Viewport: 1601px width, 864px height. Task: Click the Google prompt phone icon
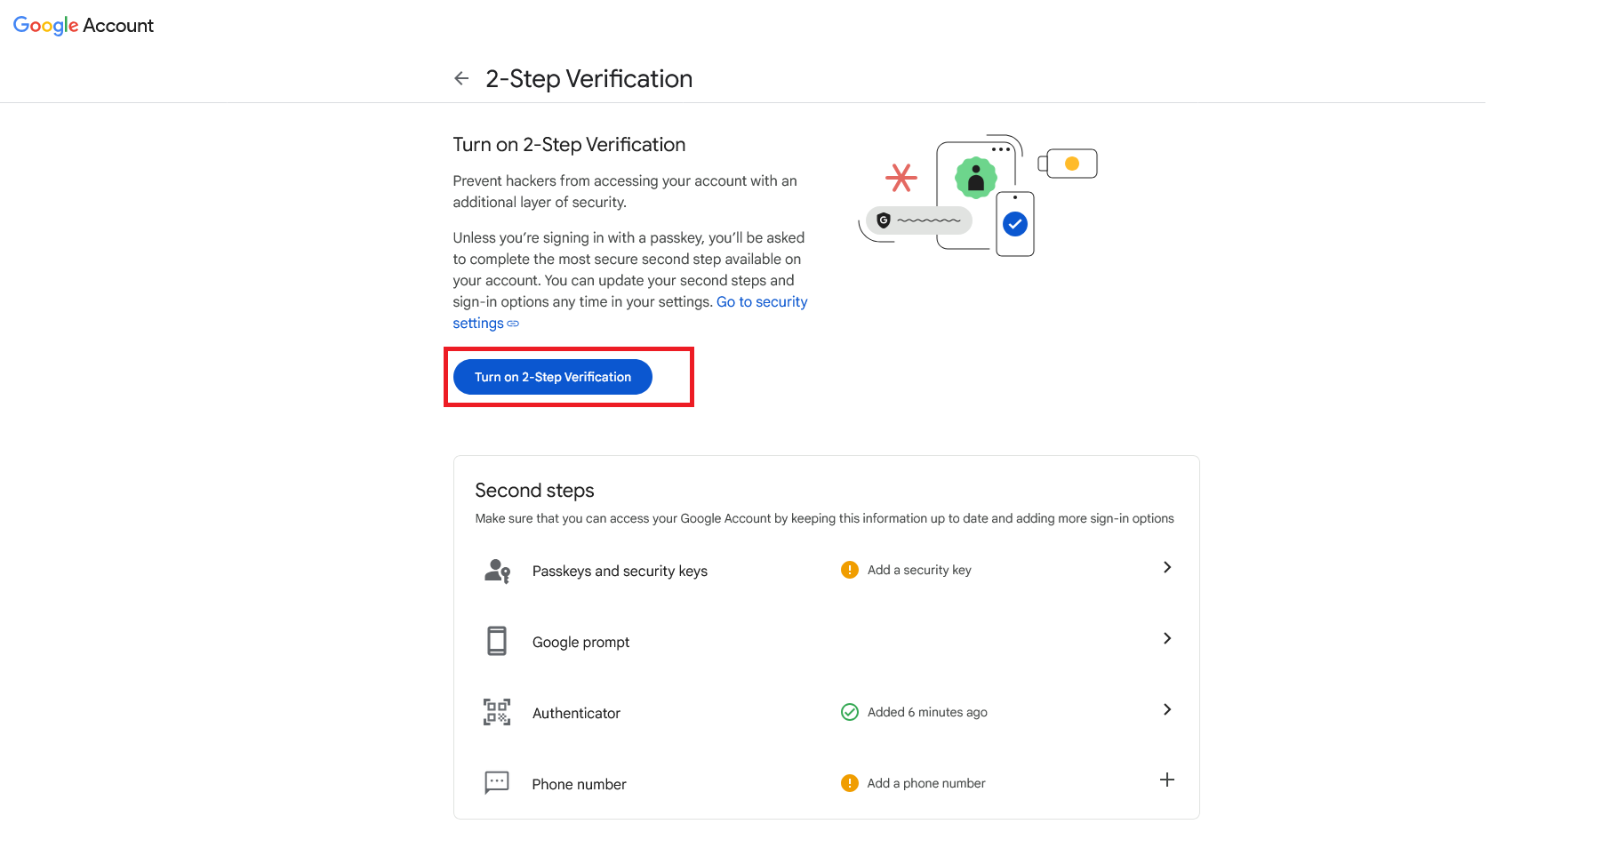(497, 641)
